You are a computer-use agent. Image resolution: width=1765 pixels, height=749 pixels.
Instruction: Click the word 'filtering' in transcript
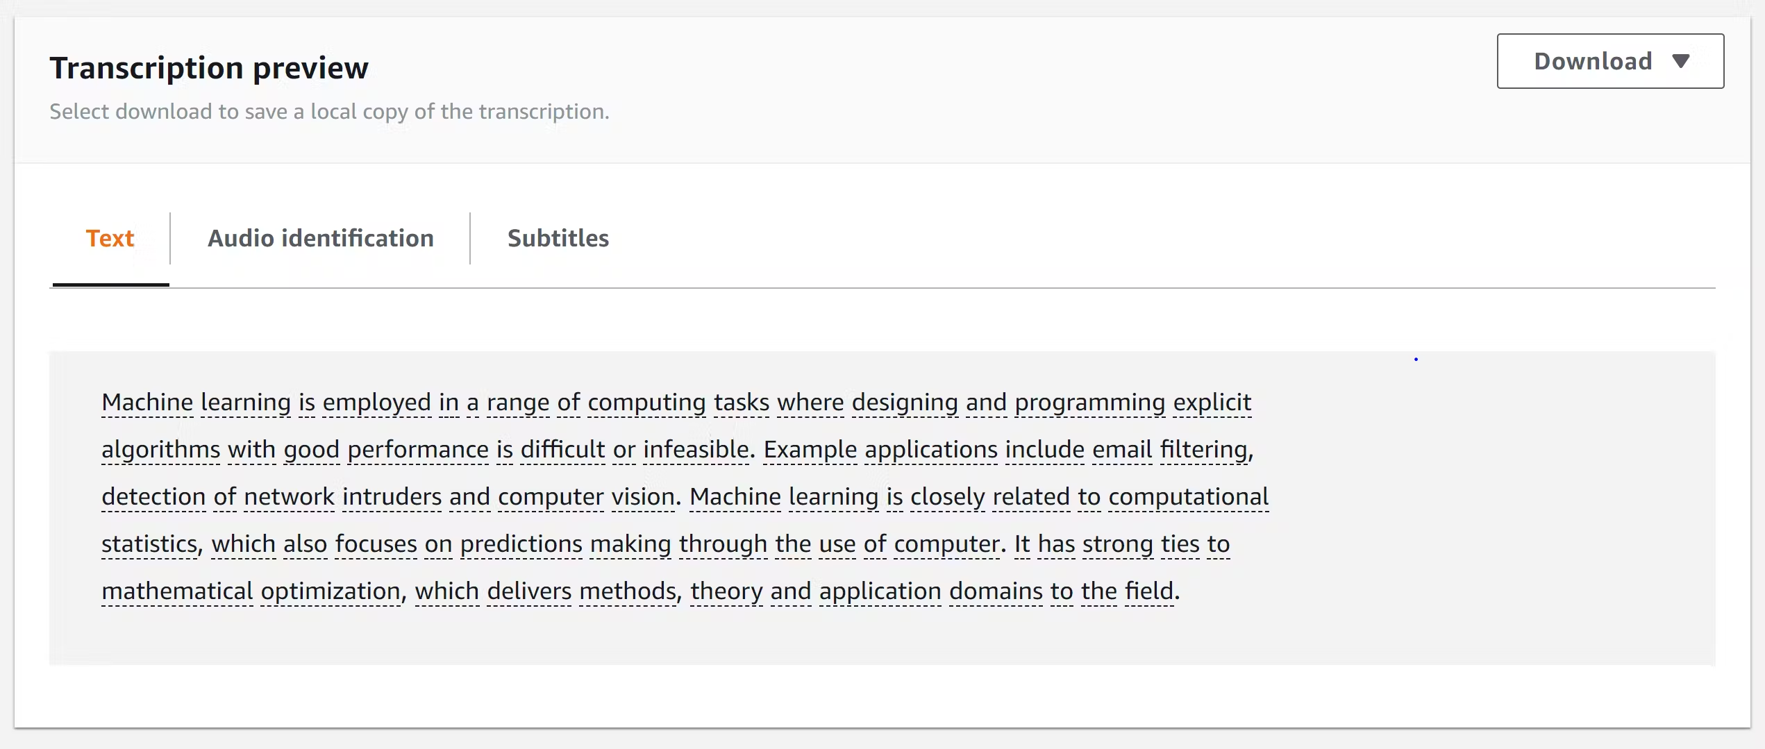pyautogui.click(x=1204, y=449)
